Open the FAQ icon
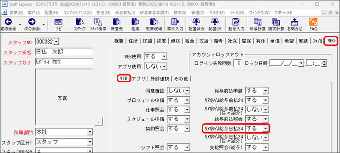This screenshot has width=340, height=153. [313, 22]
